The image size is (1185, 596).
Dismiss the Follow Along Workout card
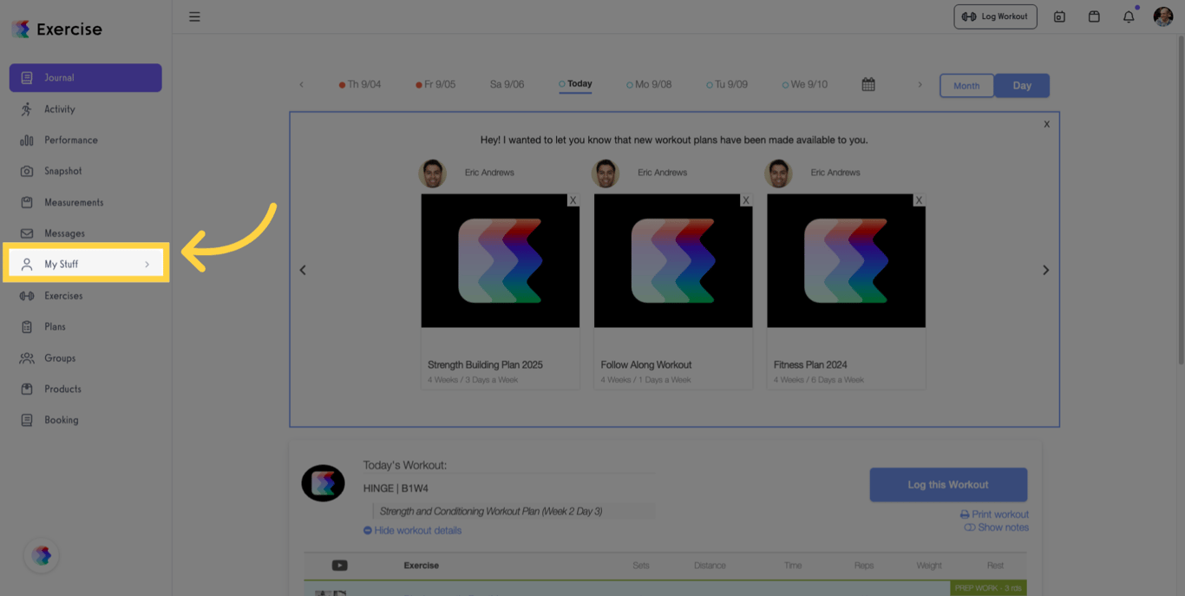coord(746,200)
